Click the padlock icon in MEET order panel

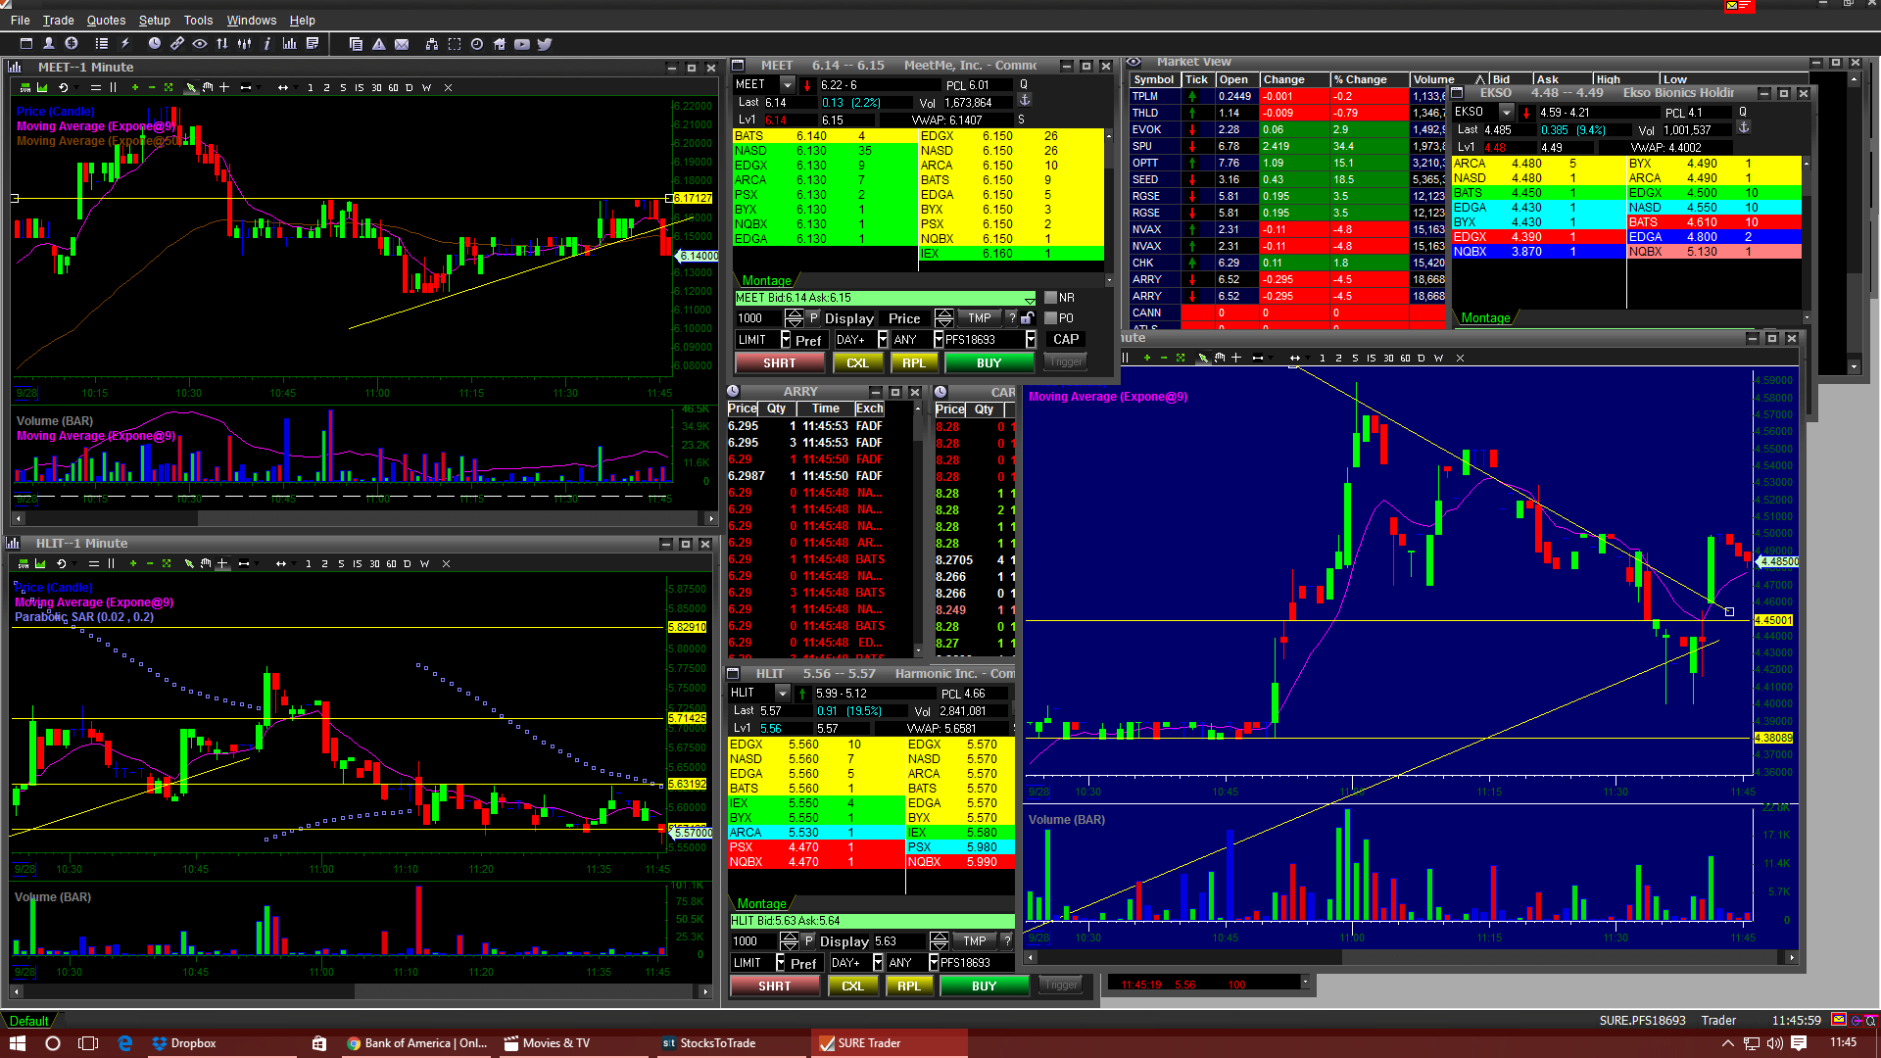coord(1027,318)
